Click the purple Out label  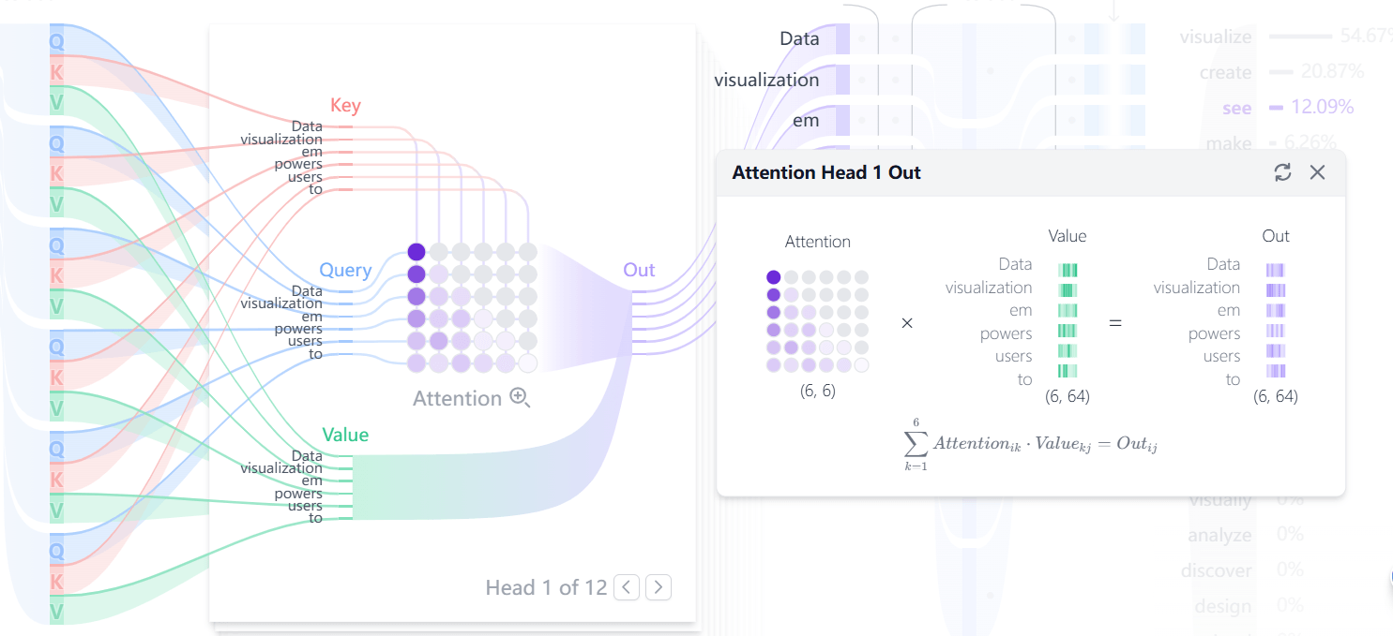tap(639, 270)
